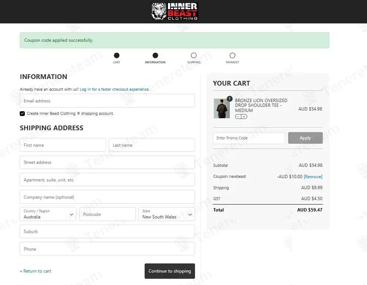Screen dimensions: 367x285
Task: Uncheck Create Inner Beast Clothing shopping account
Action: [22, 113]
